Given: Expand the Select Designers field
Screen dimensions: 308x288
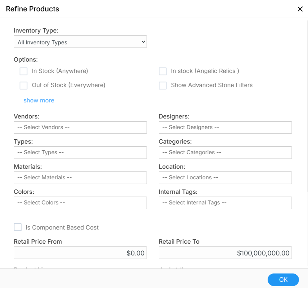Looking at the screenshot, I should pyautogui.click(x=225, y=128).
